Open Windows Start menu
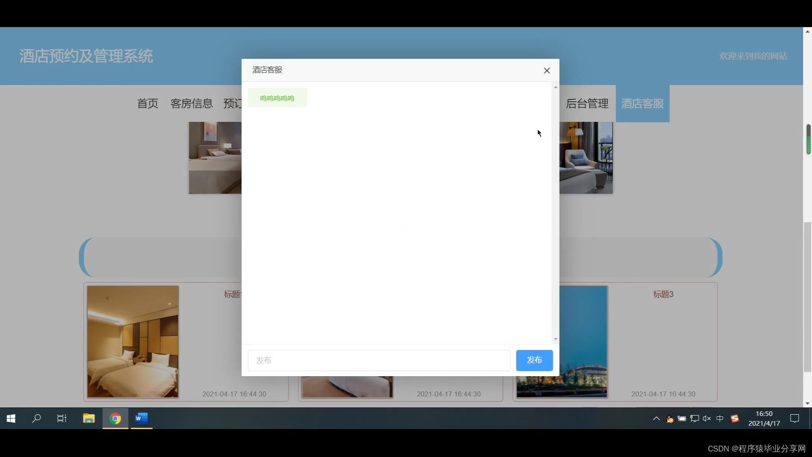The image size is (812, 457). pyautogui.click(x=11, y=418)
